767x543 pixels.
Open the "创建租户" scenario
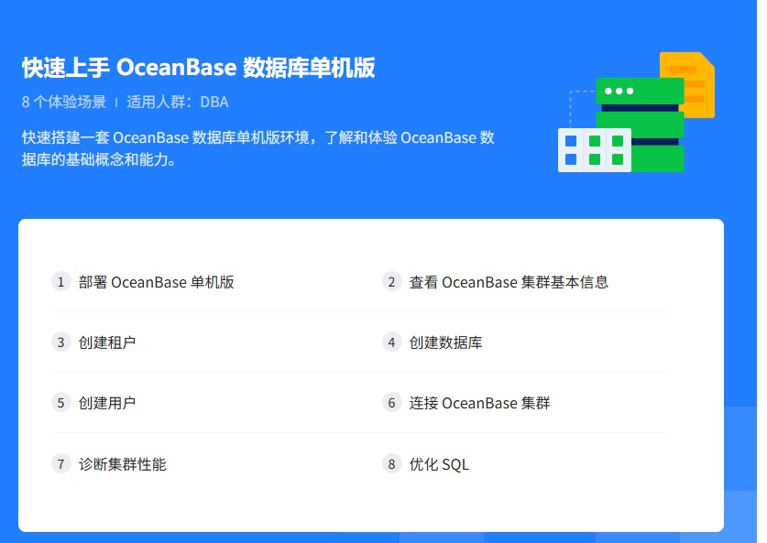tap(107, 342)
